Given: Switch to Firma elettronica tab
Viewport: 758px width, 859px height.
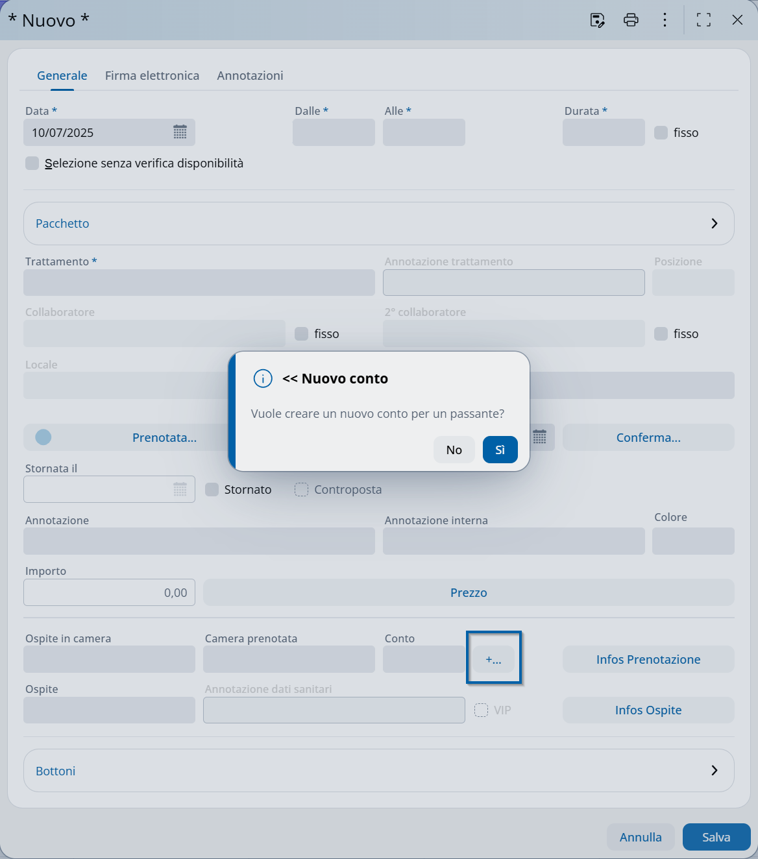Looking at the screenshot, I should click(152, 76).
